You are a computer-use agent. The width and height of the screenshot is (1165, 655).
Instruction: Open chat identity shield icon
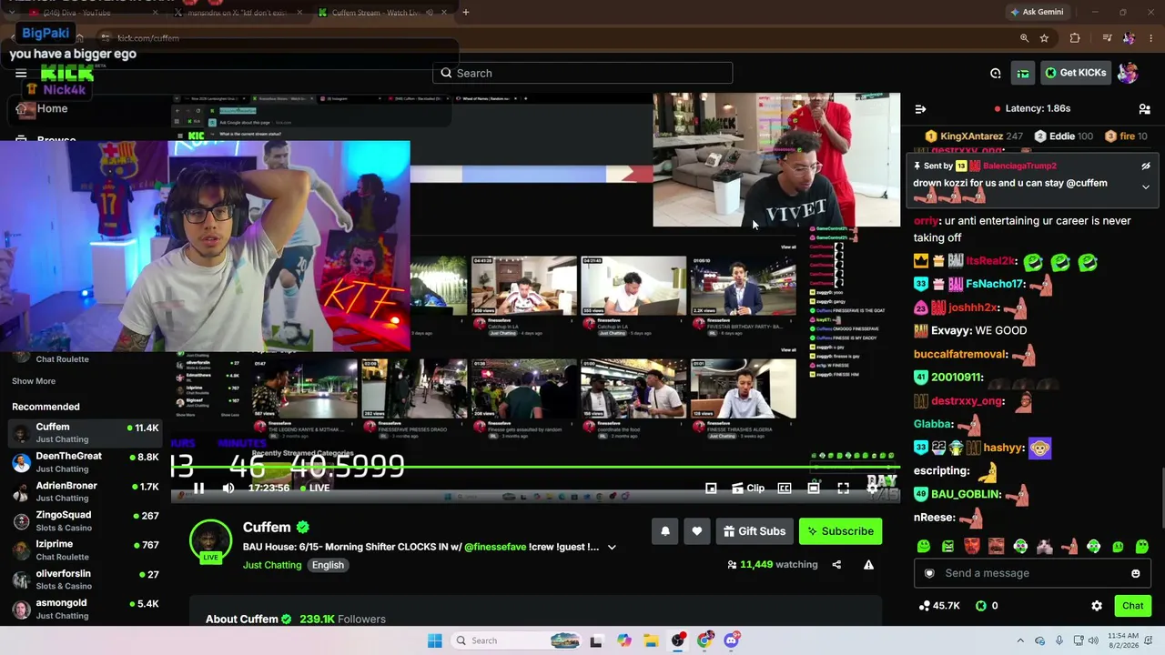click(x=929, y=573)
